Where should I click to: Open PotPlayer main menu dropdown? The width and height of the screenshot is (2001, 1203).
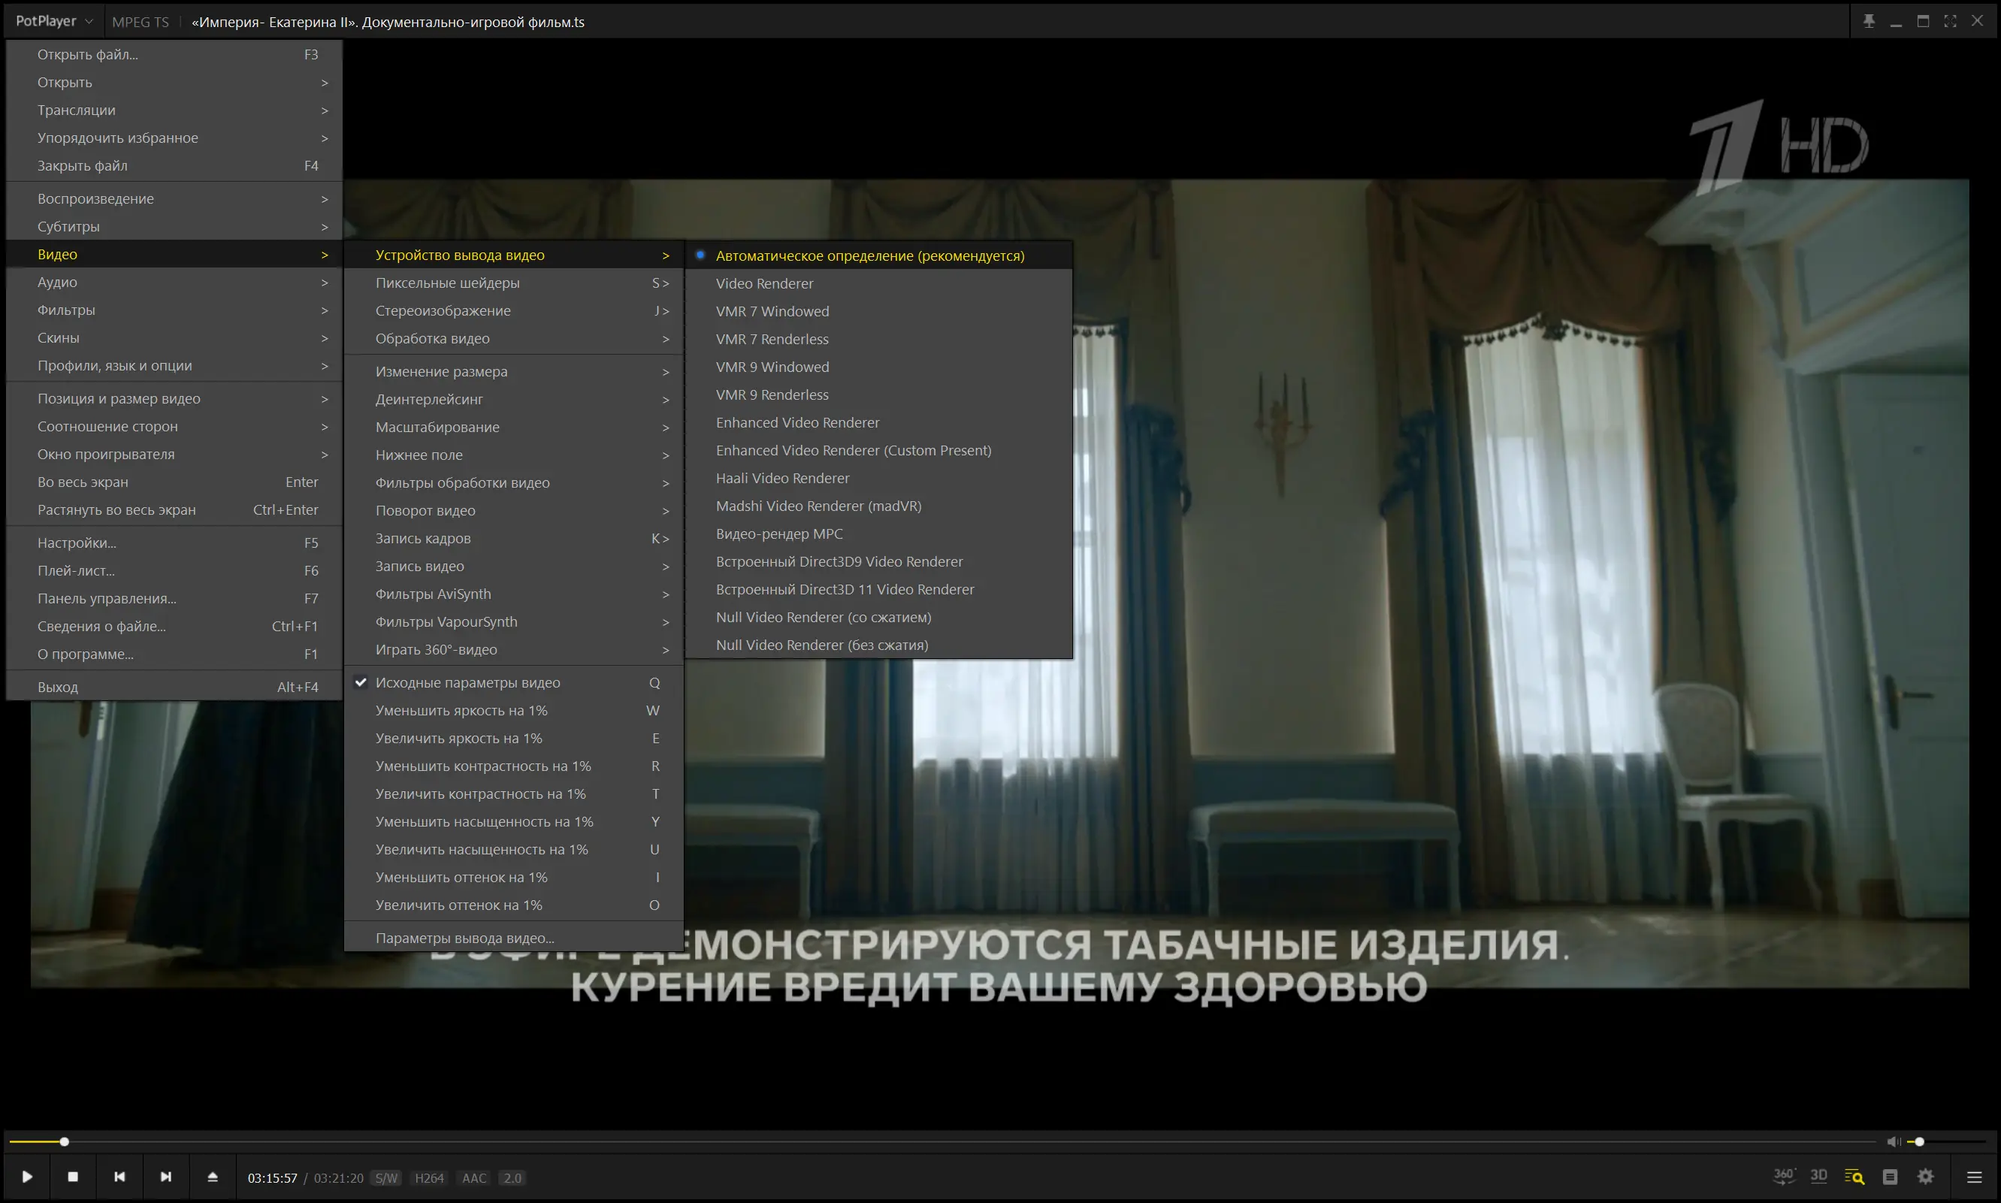[53, 21]
